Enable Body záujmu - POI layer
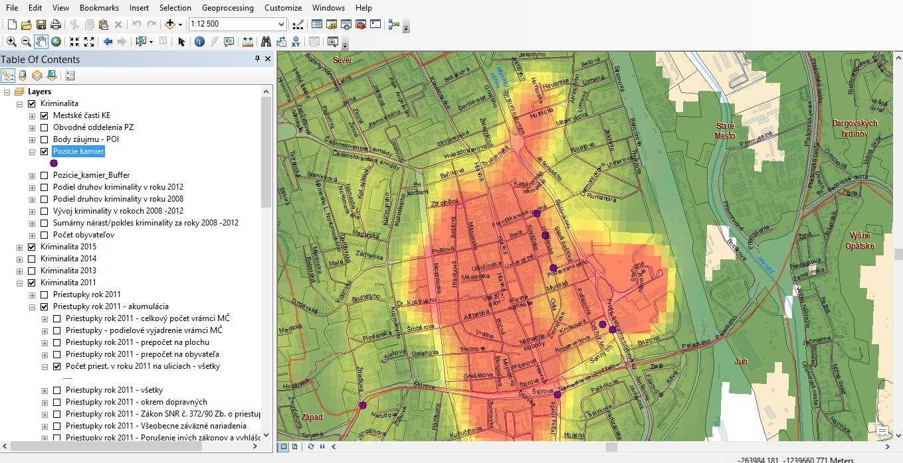The height and width of the screenshot is (463, 903). click(44, 139)
